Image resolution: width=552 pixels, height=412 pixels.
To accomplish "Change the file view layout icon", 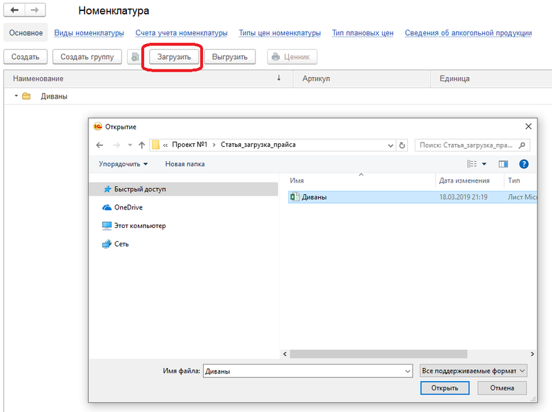I will [x=472, y=164].
